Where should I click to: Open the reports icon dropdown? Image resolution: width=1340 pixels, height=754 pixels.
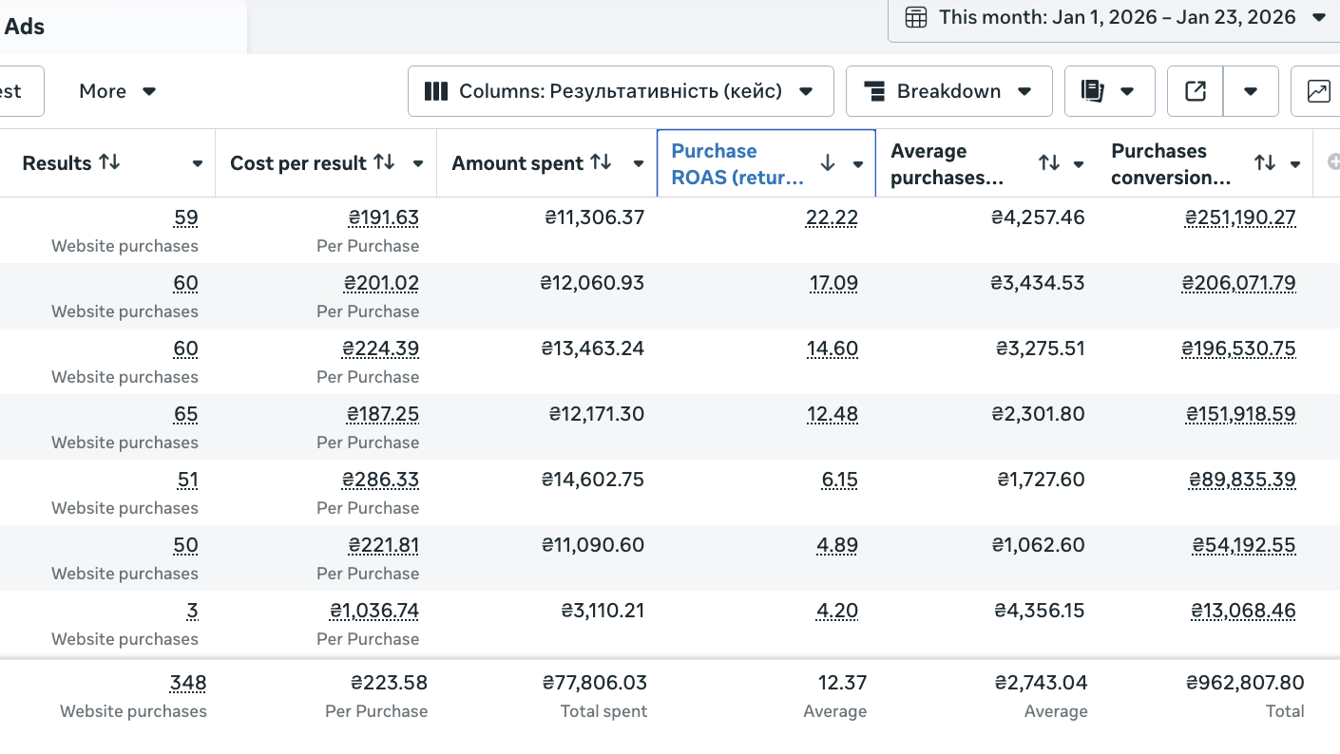point(1109,91)
